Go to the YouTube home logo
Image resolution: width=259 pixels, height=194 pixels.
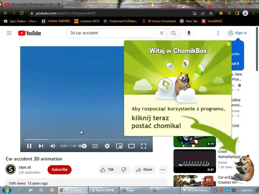(x=30, y=33)
